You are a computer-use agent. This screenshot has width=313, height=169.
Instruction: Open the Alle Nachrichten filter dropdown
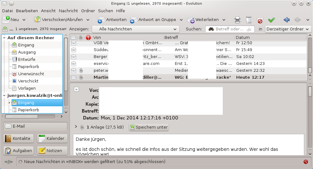[x=136, y=29]
